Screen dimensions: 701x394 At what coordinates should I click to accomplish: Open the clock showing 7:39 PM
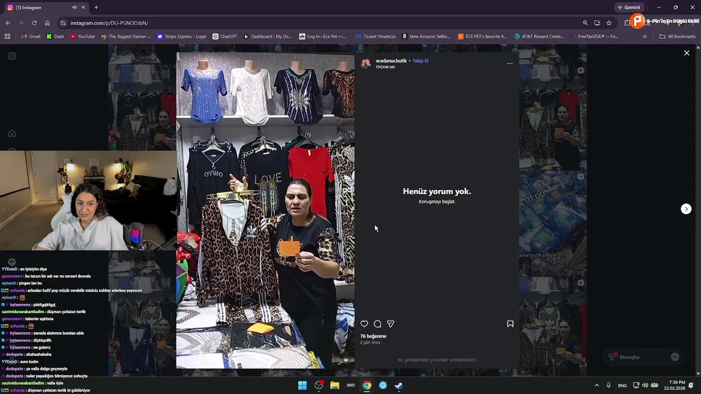675,385
